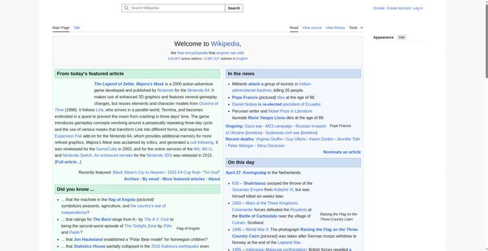Screen dimensions: 488x251
Task: Open the English language link
Action: click(x=242, y=58)
